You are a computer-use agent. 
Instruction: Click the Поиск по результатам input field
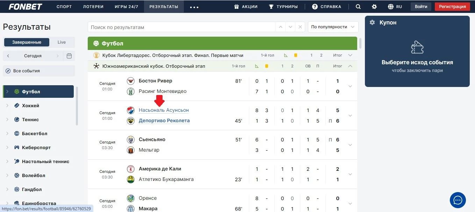click(182, 27)
